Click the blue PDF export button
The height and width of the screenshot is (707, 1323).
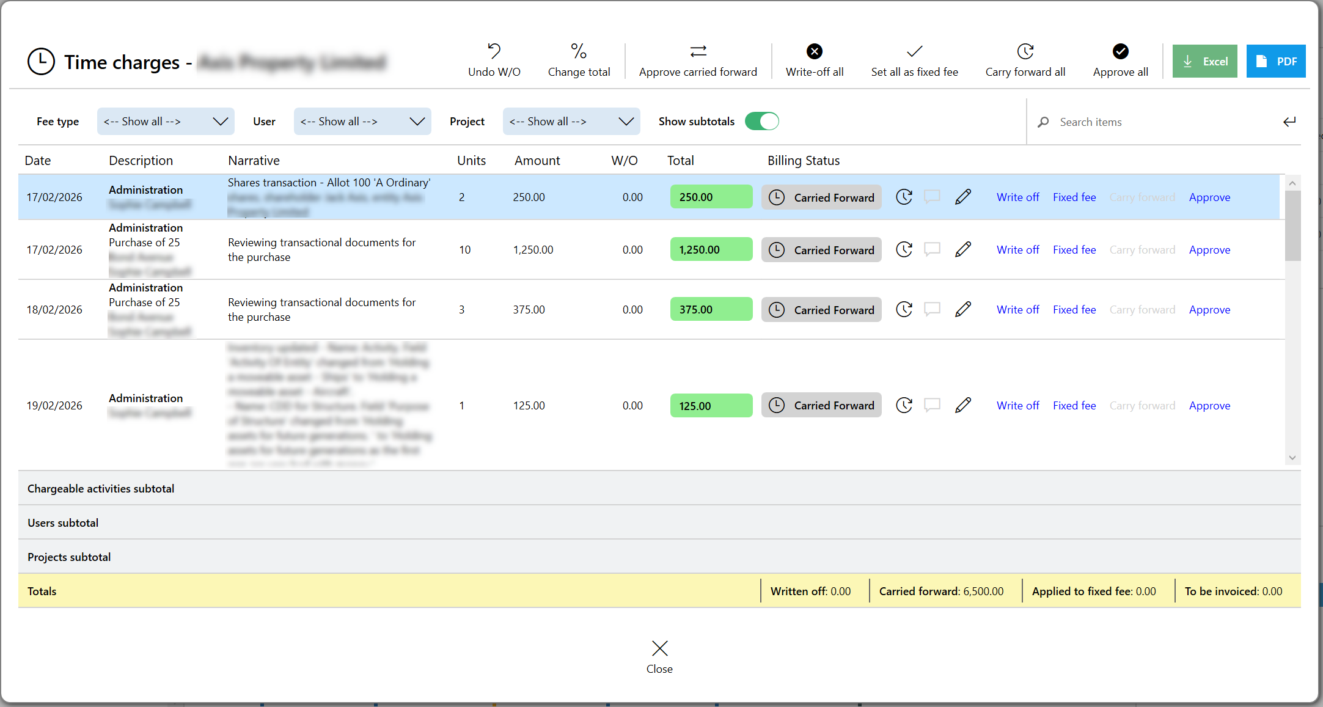tap(1275, 61)
